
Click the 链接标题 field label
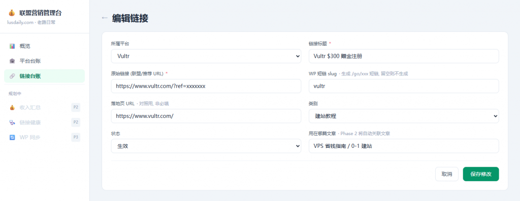coord(317,44)
